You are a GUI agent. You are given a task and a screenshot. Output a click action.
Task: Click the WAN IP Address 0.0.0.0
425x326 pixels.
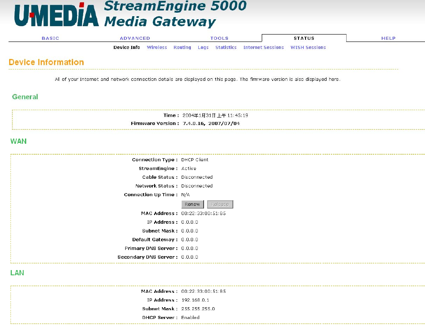pyautogui.click(x=190, y=222)
